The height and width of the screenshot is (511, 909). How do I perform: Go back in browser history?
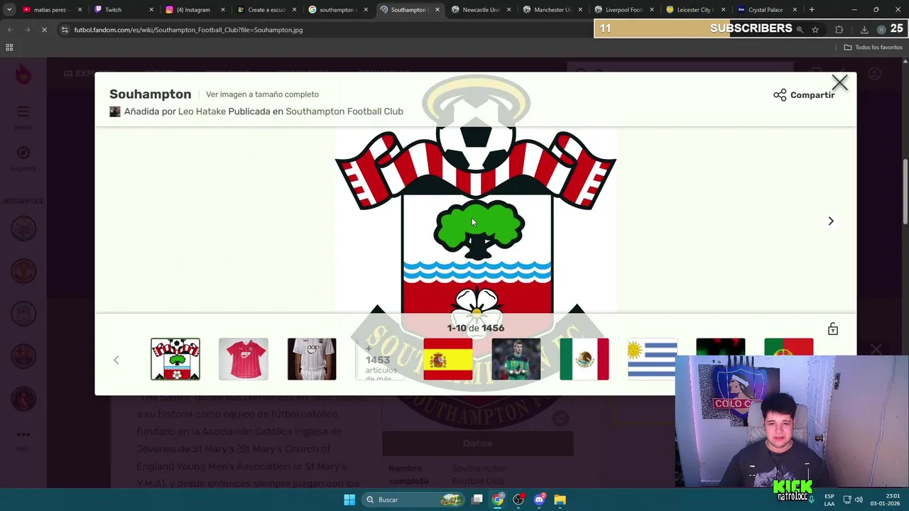point(10,30)
